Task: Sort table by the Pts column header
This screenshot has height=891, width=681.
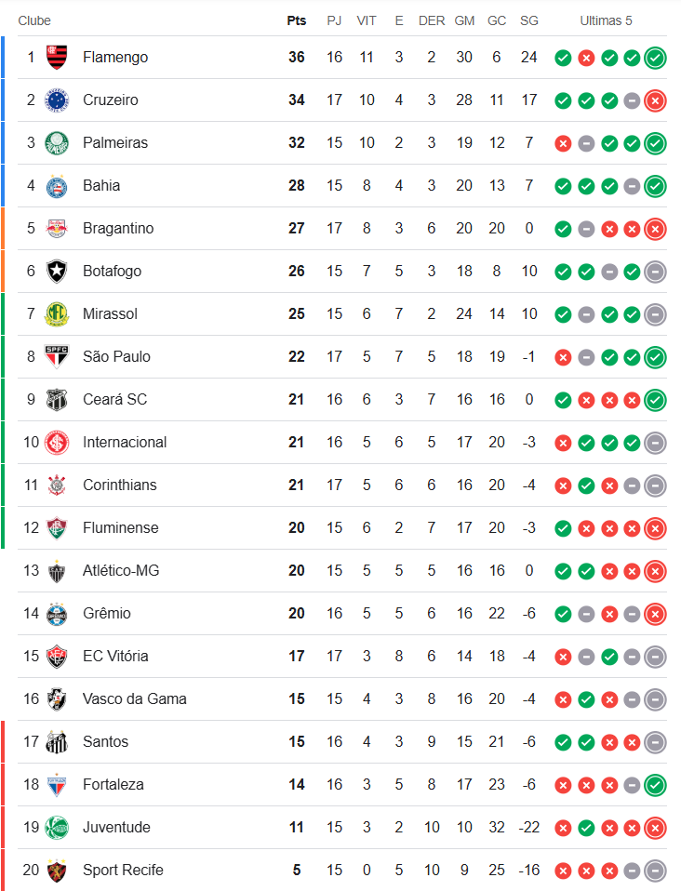Action: (x=297, y=20)
